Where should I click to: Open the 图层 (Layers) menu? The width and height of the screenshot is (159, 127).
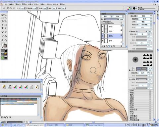(x=24, y=4)
